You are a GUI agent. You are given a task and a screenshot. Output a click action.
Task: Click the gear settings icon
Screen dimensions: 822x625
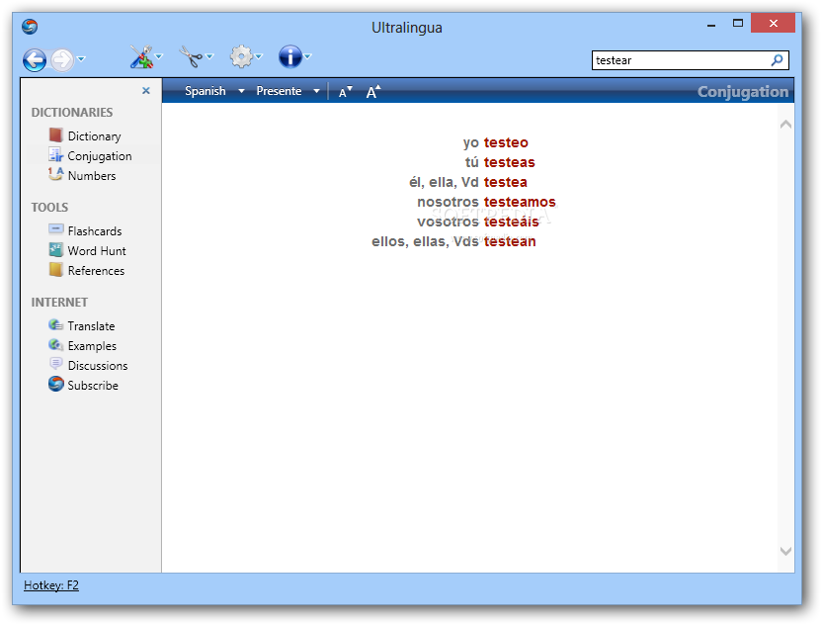(x=241, y=56)
